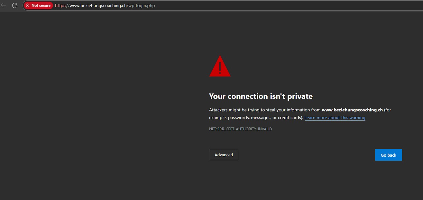
Task: Click the red warning triangle icon
Action: [x=220, y=66]
